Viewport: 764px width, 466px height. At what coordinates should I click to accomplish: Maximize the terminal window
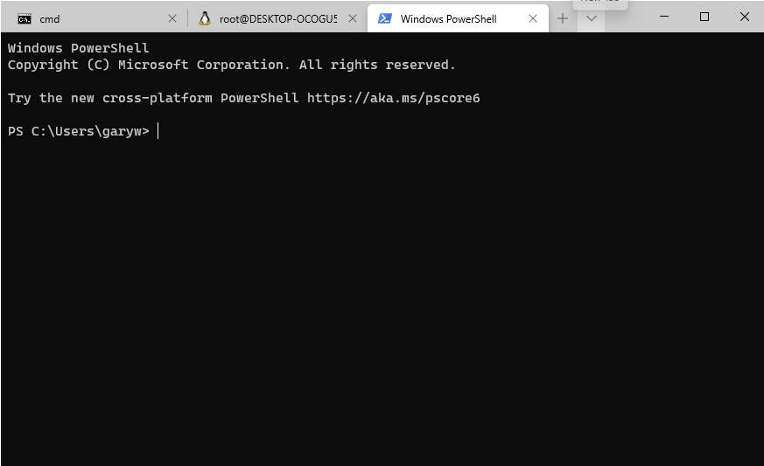(x=704, y=17)
